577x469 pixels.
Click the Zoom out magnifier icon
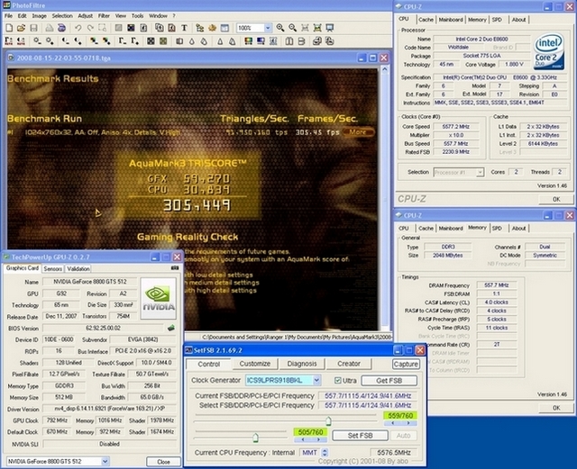tap(292, 28)
